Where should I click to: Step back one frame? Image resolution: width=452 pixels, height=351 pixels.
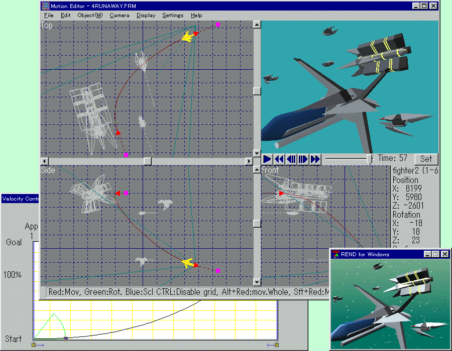click(291, 159)
